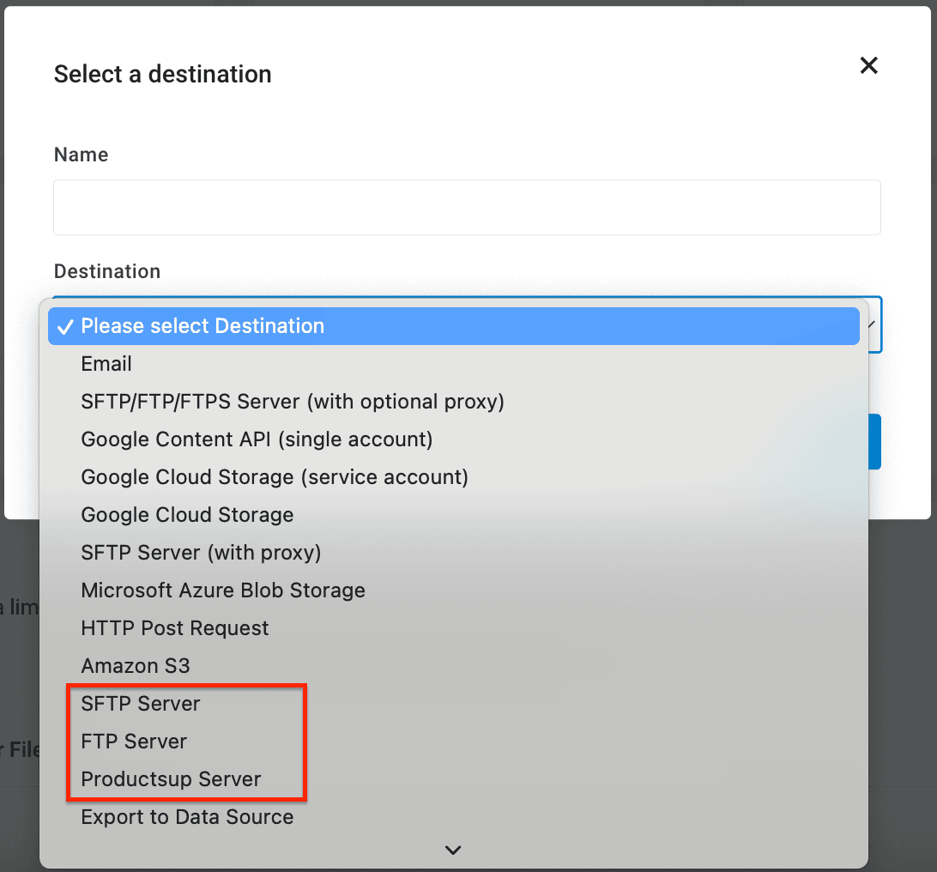This screenshot has height=872, width=937.
Task: Close the Select a destination dialog
Action: pyautogui.click(x=869, y=65)
